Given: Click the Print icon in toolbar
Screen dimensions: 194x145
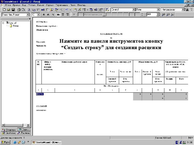Looking at the screenshot, I should [x=19, y=10].
